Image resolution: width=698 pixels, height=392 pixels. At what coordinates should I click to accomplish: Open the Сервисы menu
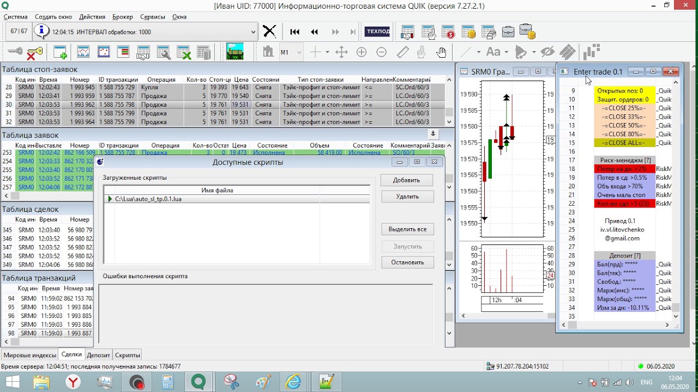(x=153, y=17)
